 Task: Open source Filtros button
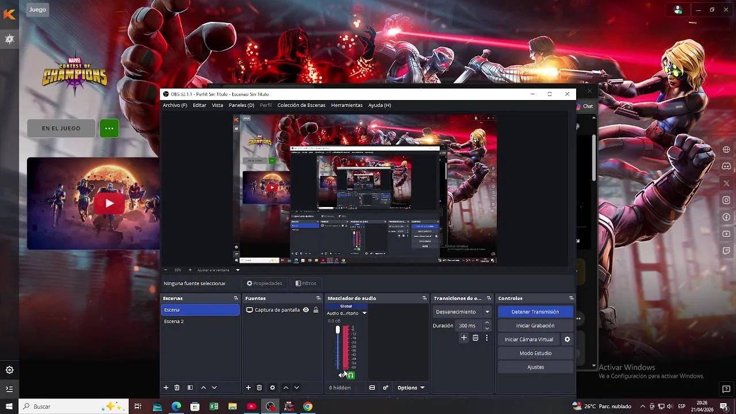[306, 283]
